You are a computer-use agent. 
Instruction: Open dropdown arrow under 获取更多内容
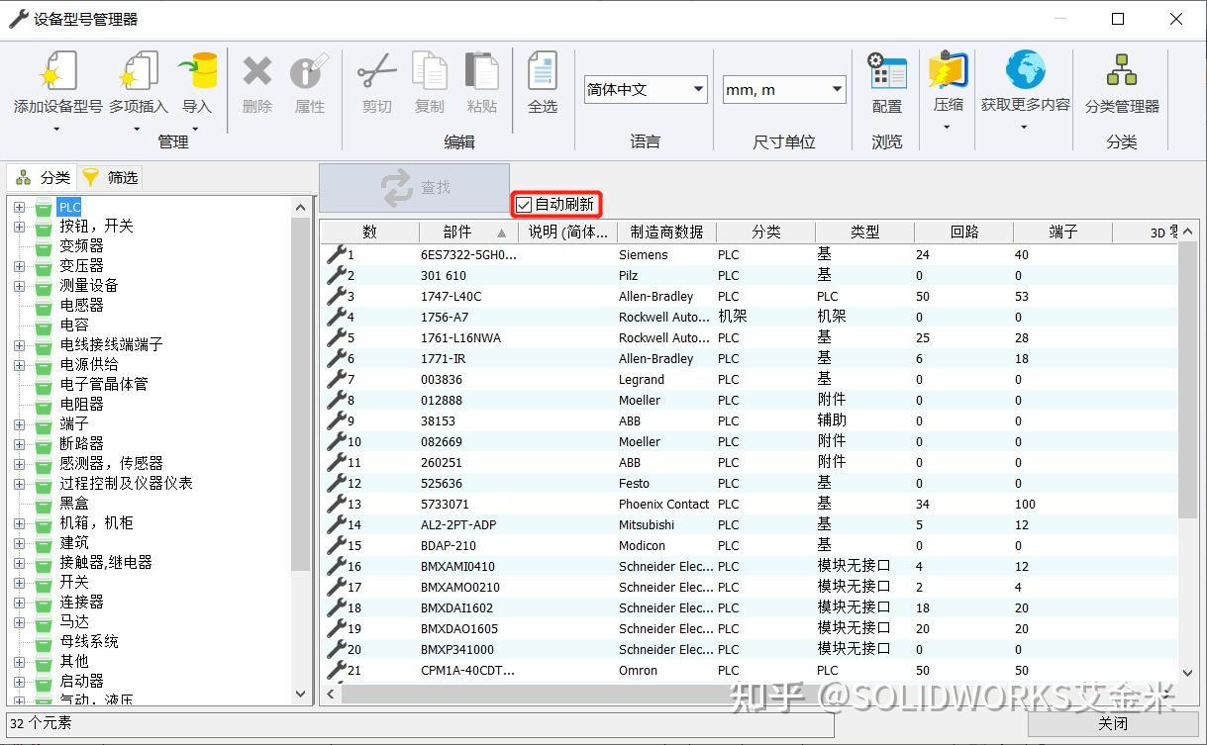(x=1025, y=127)
